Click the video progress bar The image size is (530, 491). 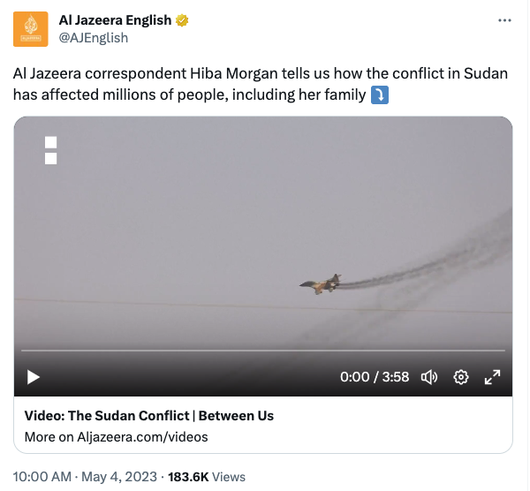(262, 351)
